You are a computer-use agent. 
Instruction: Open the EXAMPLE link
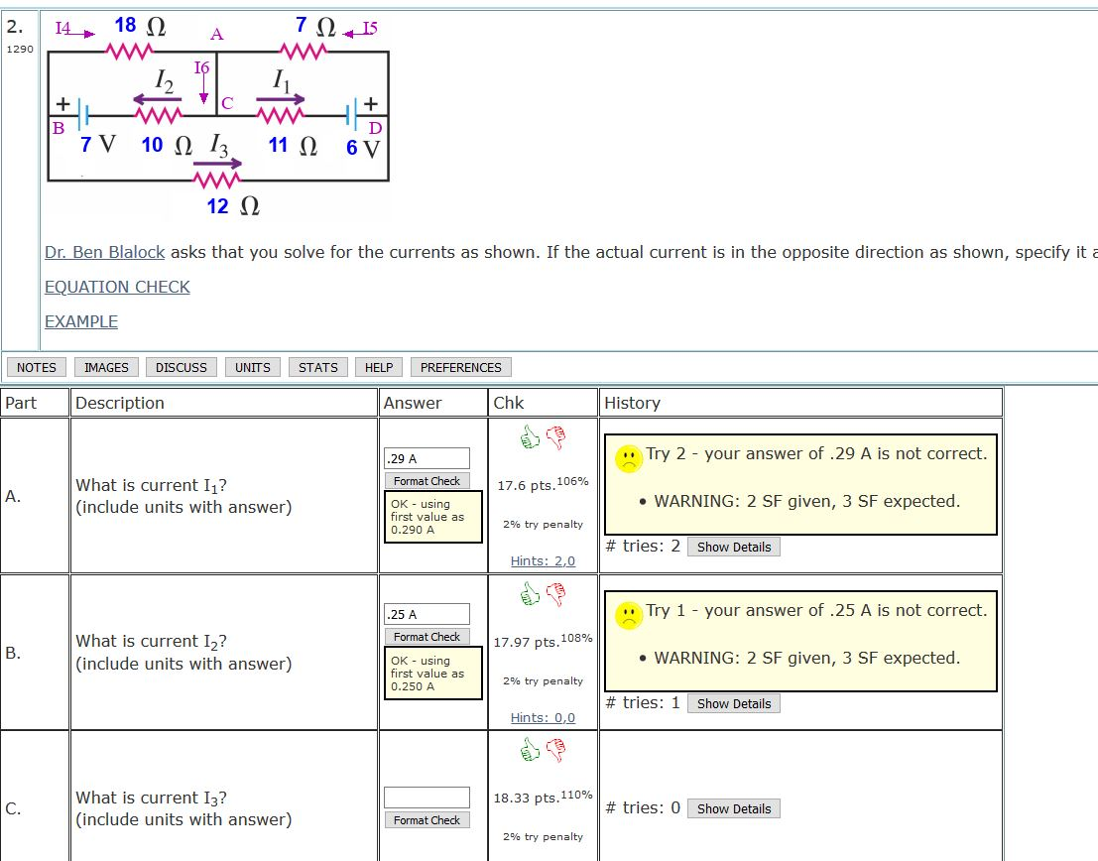tap(80, 321)
